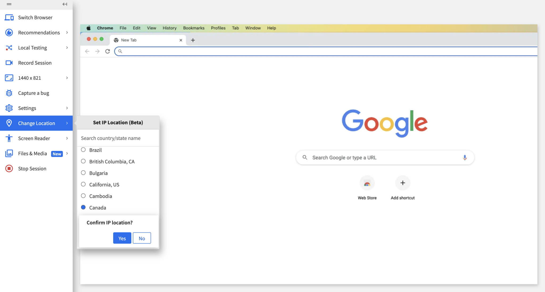545x292 pixels.
Task: Open the History menu in Chrome
Action: point(169,28)
